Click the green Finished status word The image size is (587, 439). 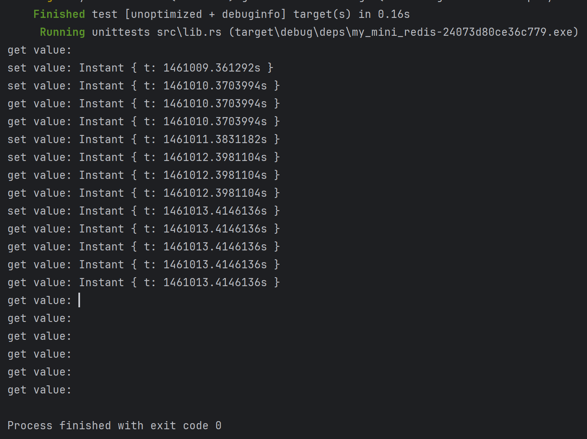pos(59,14)
